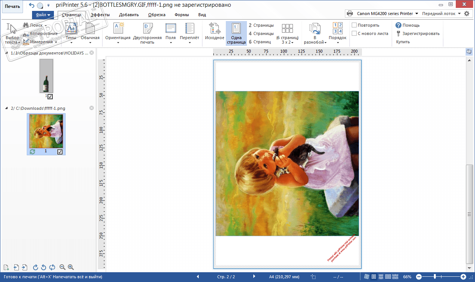Switch to the Обрезка tab

click(x=157, y=15)
